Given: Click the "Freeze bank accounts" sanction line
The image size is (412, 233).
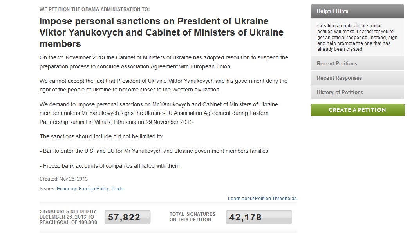Looking at the screenshot, I should (110, 166).
